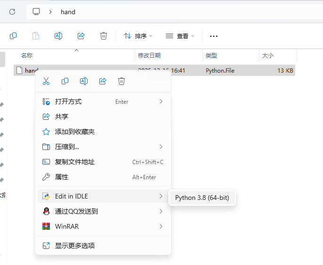
Task: Choose 添加到收藏夹 in context menu
Action: click(103, 132)
